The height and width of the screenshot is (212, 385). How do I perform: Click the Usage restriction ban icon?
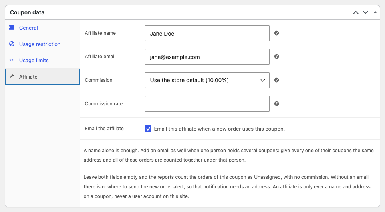[12, 44]
